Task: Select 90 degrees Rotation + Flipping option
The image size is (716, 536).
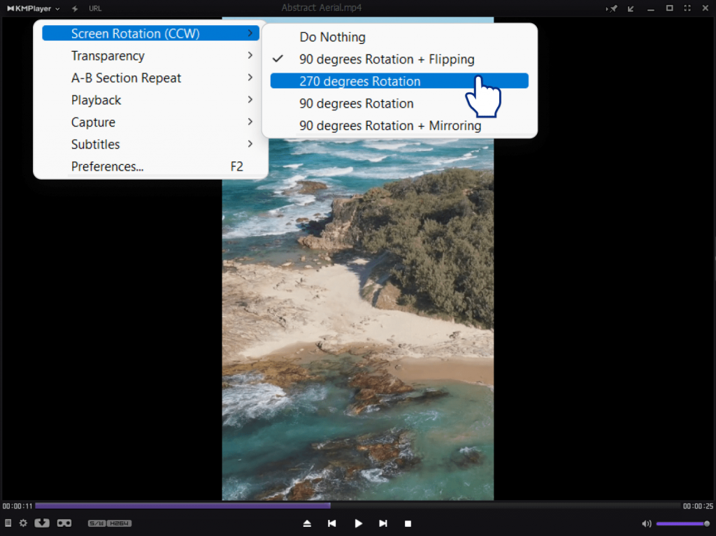Action: 387,59
